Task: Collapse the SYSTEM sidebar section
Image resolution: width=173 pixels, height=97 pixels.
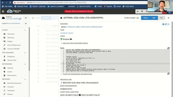Action: (x=25, y=30)
